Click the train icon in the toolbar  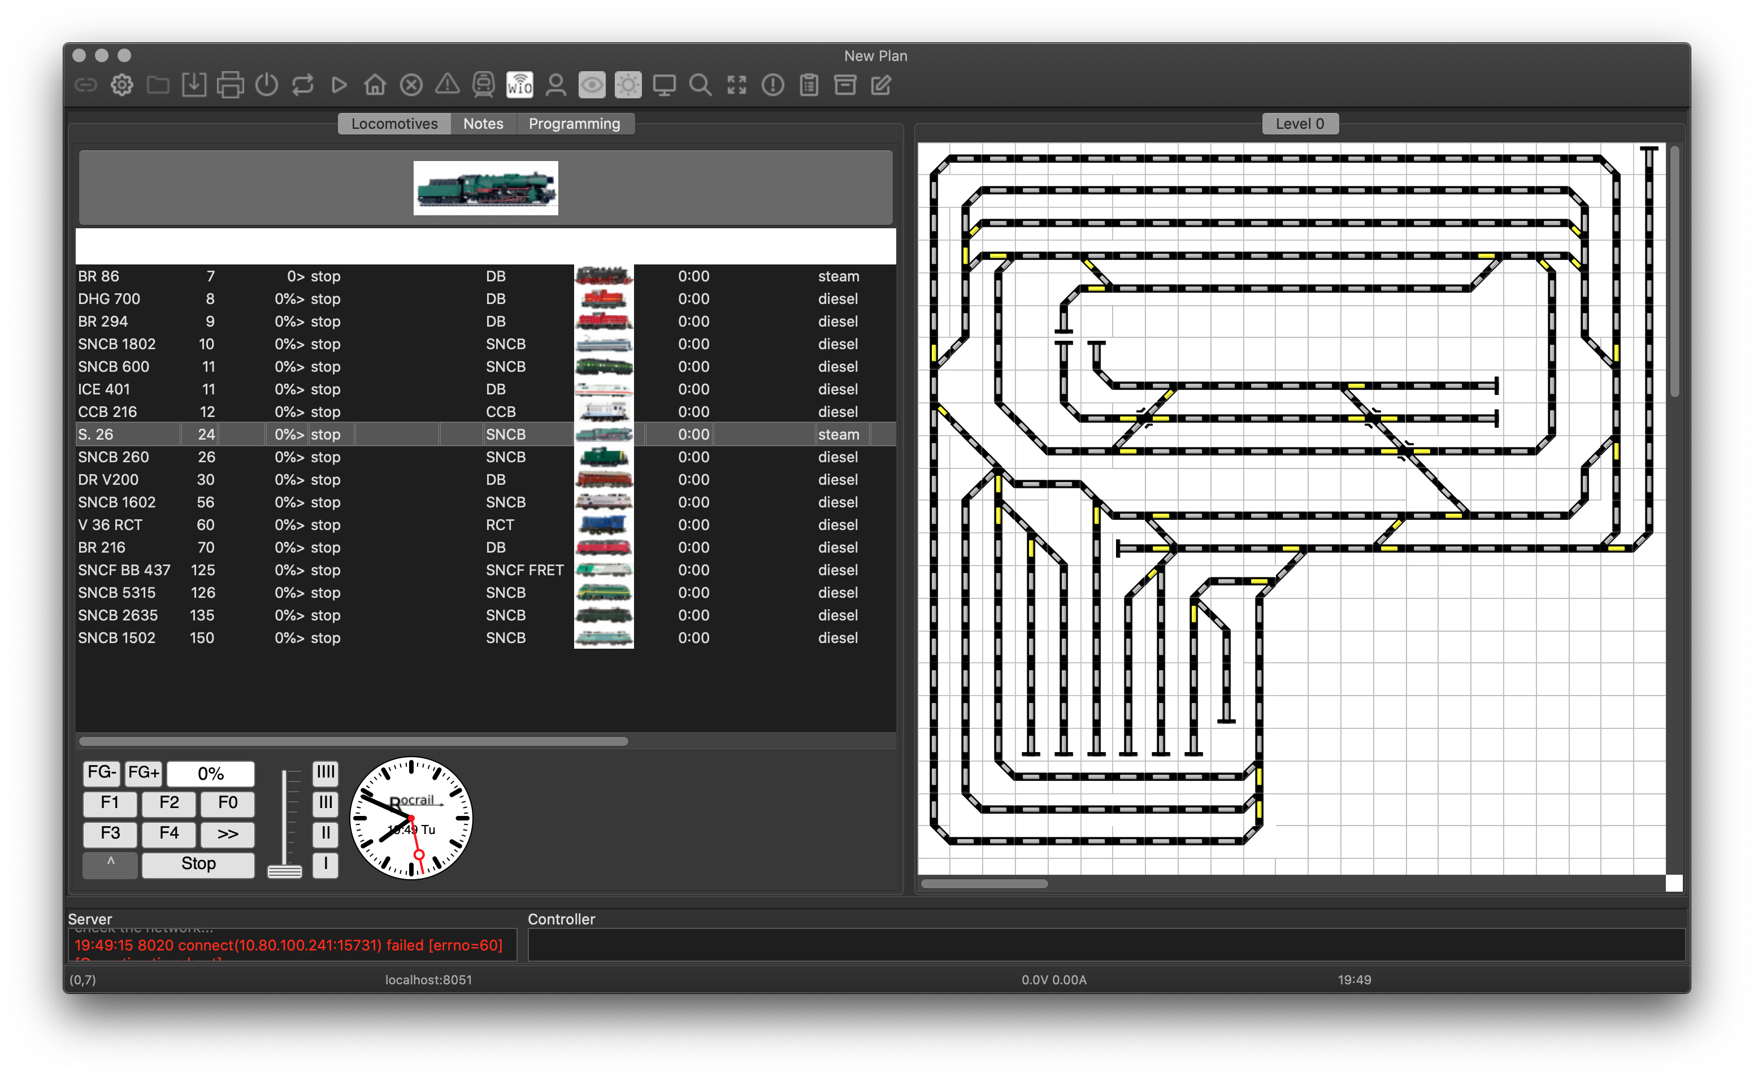click(484, 85)
